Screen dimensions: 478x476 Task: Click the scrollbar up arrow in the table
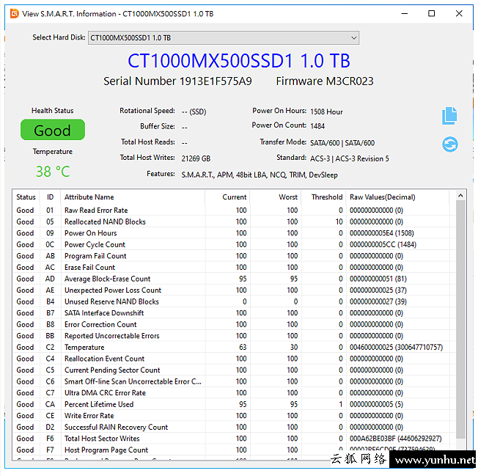(x=460, y=196)
